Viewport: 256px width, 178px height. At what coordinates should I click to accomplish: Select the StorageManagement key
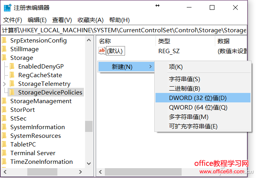41,101
